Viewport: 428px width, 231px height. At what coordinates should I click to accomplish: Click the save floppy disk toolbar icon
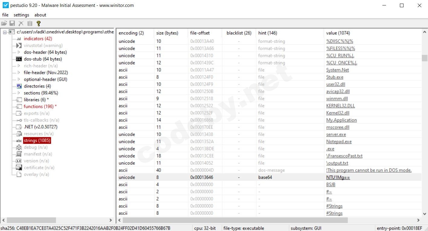click(12, 23)
